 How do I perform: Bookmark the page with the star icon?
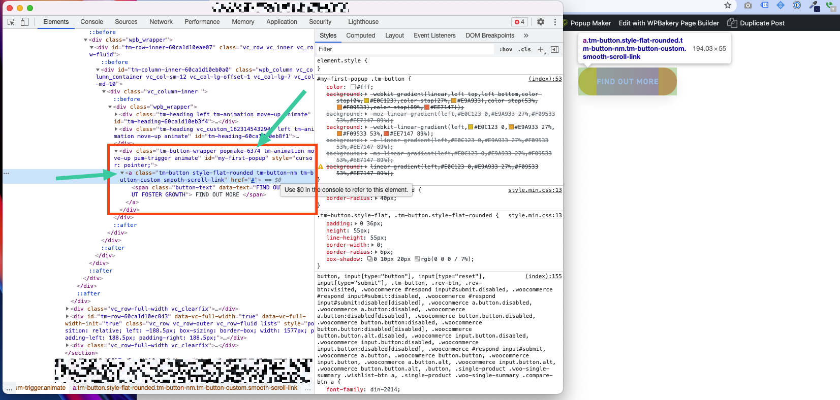tap(728, 6)
